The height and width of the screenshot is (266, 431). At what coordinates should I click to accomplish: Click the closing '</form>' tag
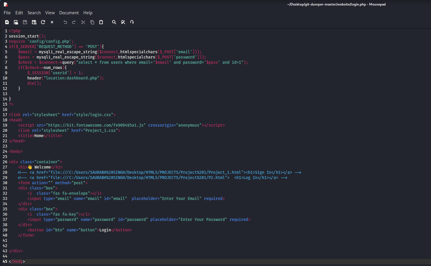tap(26, 235)
